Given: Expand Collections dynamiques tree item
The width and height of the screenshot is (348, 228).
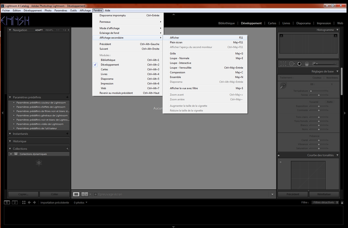Looking at the screenshot, I should coord(11,154).
